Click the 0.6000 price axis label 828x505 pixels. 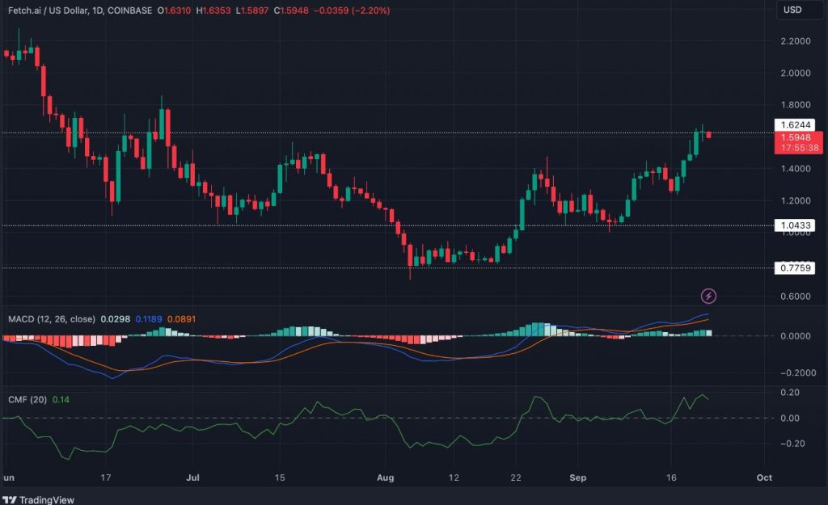(x=796, y=297)
